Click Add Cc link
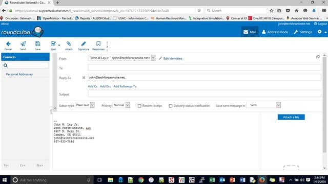Screen dimensions: 328x184 click(x=92, y=86)
